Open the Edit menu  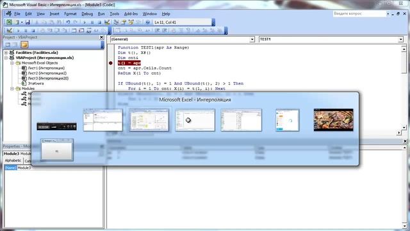pos(28,14)
